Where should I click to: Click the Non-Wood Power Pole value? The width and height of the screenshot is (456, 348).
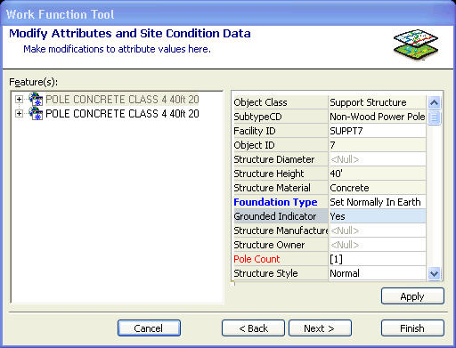[378, 117]
